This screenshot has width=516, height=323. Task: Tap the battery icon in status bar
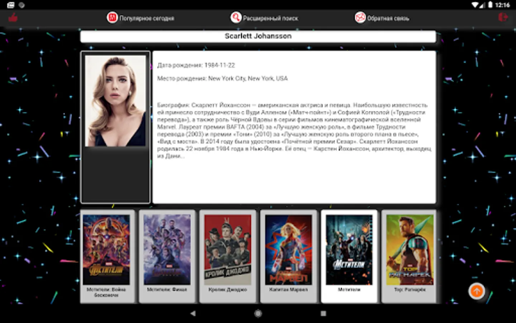490,5
